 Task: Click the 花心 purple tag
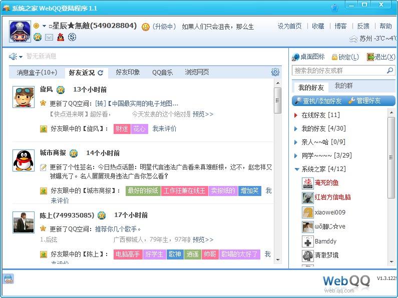140,129
